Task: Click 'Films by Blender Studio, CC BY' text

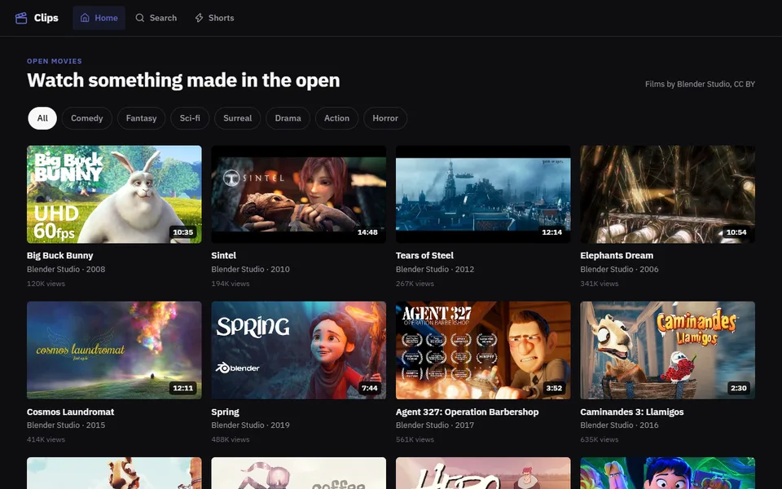Action: tap(701, 84)
